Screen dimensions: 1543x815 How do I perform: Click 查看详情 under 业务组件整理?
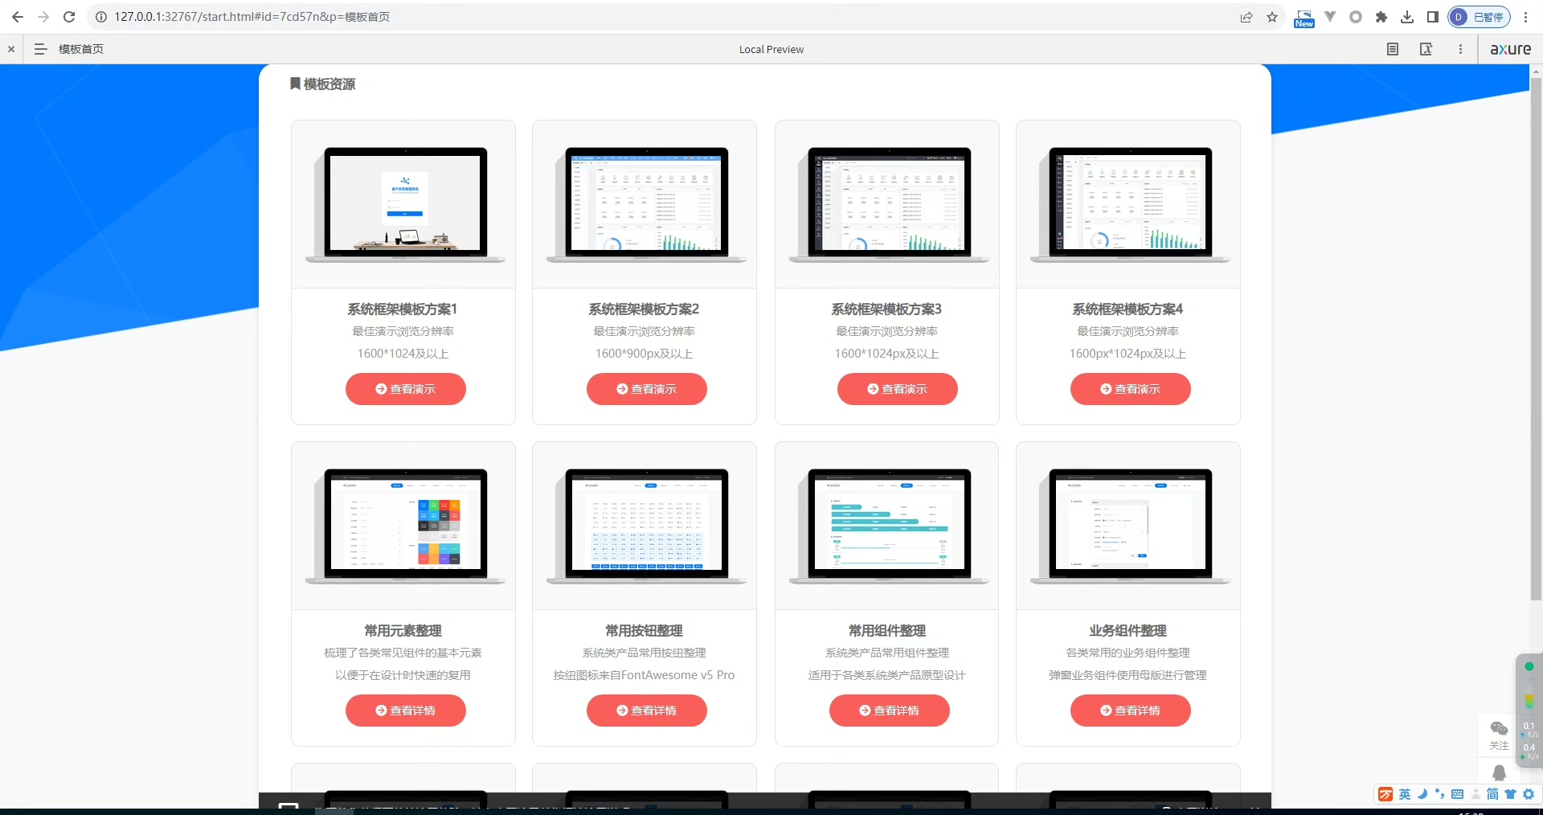click(1131, 711)
